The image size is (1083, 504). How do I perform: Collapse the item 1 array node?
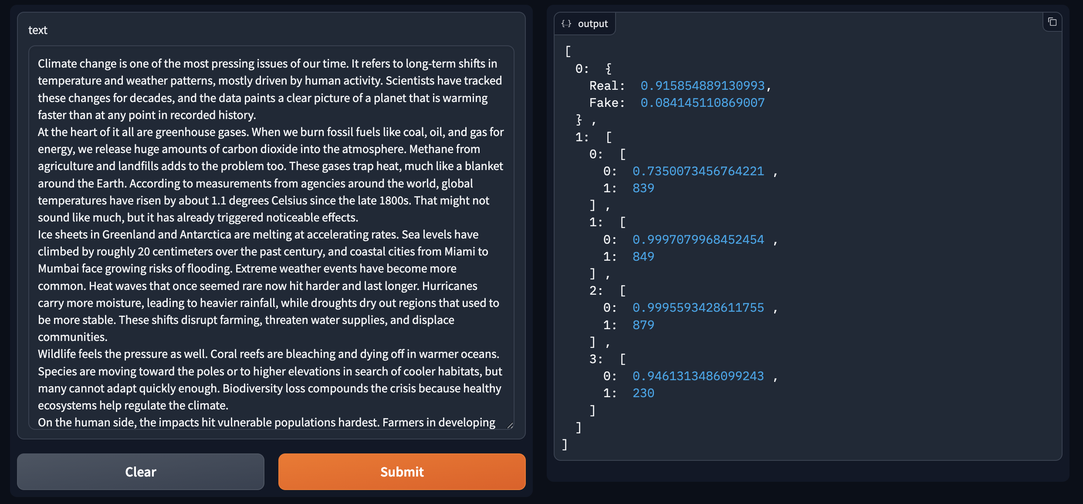click(x=582, y=137)
